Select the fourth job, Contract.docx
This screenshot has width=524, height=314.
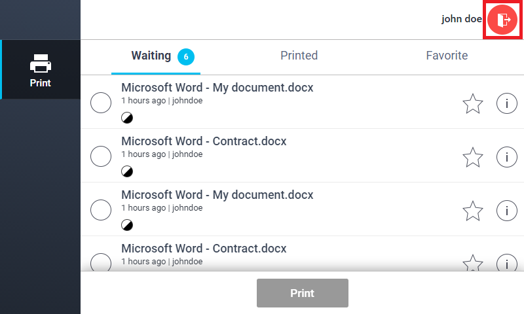pyautogui.click(x=101, y=263)
